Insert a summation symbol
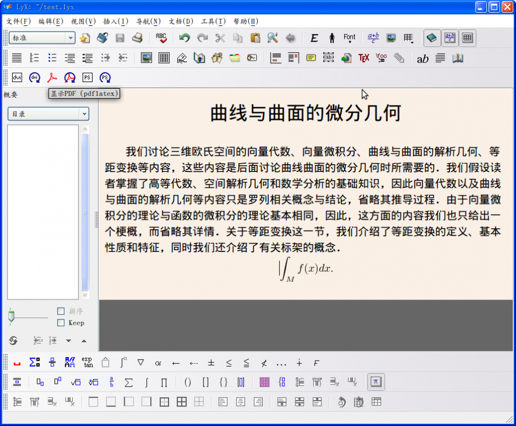 pyautogui.click(x=129, y=382)
